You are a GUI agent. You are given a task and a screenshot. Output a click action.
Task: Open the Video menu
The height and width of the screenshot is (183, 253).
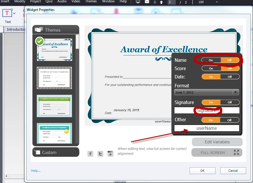[76, 1]
